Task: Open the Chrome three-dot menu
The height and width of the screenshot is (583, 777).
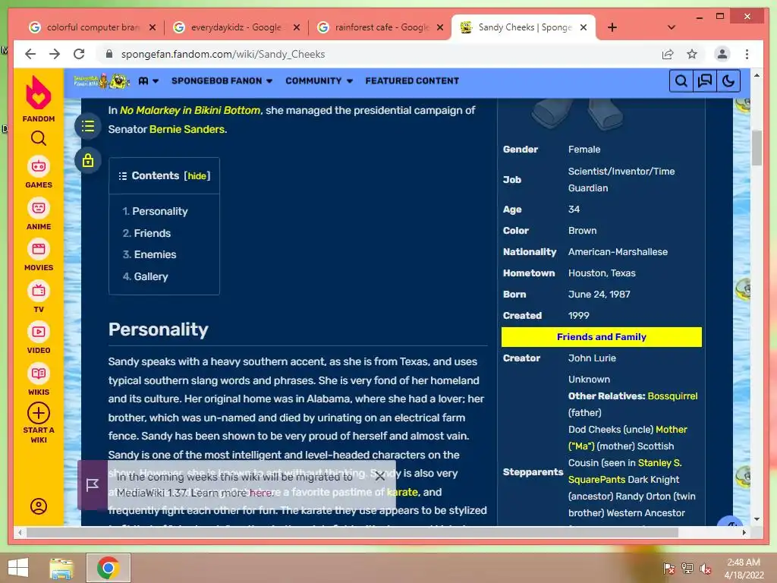Action: click(x=747, y=54)
